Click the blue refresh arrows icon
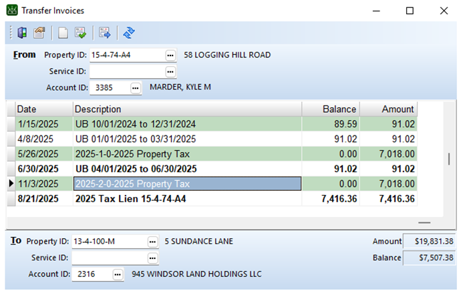The image size is (459, 291). [x=129, y=32]
